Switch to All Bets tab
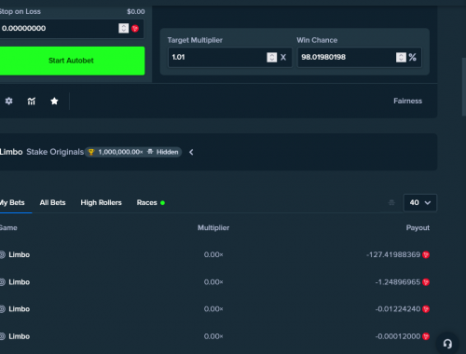This screenshot has height=354, width=466. tap(52, 202)
